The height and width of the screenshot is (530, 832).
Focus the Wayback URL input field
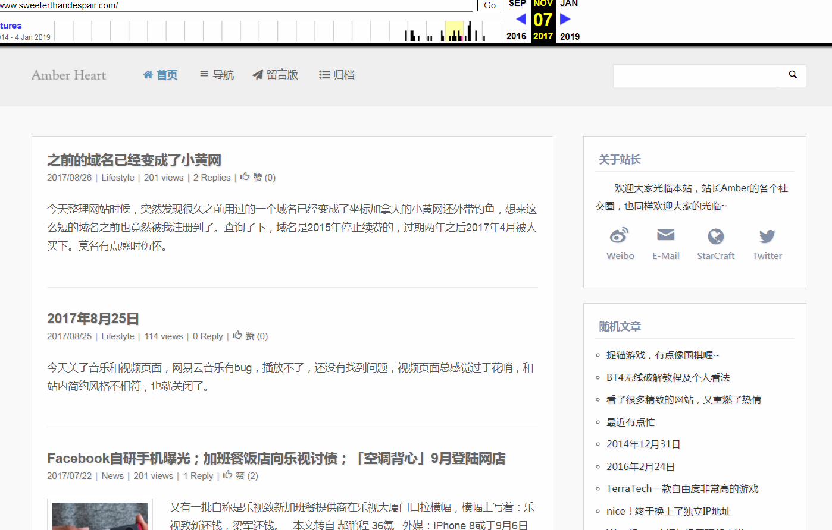pos(236,5)
